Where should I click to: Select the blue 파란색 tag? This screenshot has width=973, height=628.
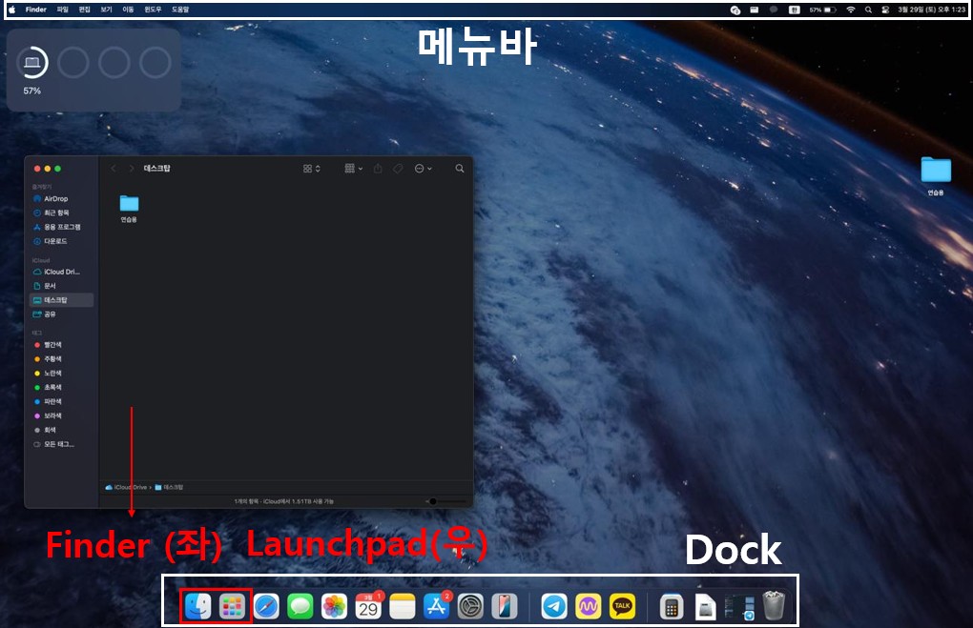[61, 402]
